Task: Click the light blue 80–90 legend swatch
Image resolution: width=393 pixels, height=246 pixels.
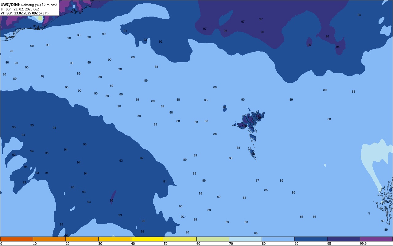Action: pyautogui.click(x=278, y=239)
